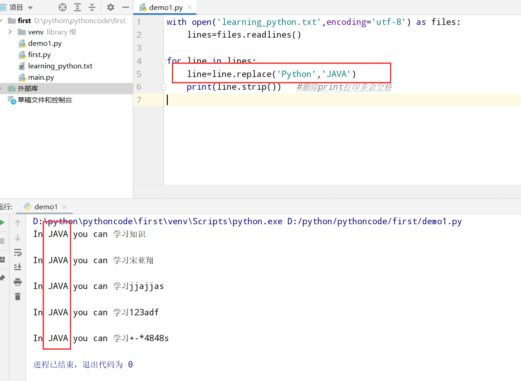Click the restore layout icon in run panel
This screenshot has height=381, width=521.
[2, 260]
